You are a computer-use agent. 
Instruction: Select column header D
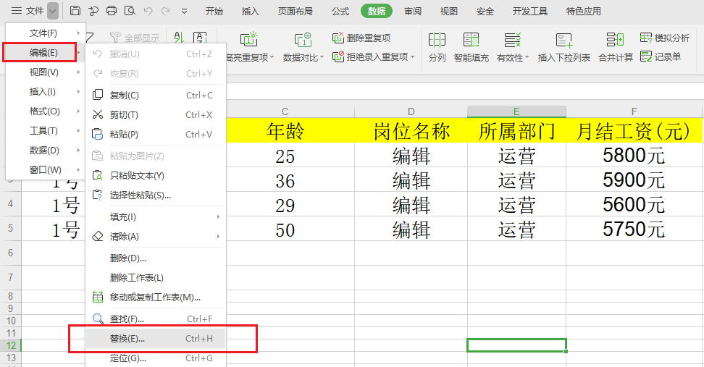[411, 111]
